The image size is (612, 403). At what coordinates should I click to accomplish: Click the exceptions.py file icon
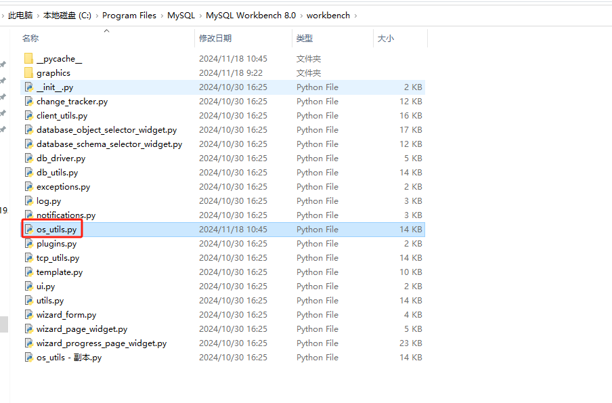pos(29,187)
